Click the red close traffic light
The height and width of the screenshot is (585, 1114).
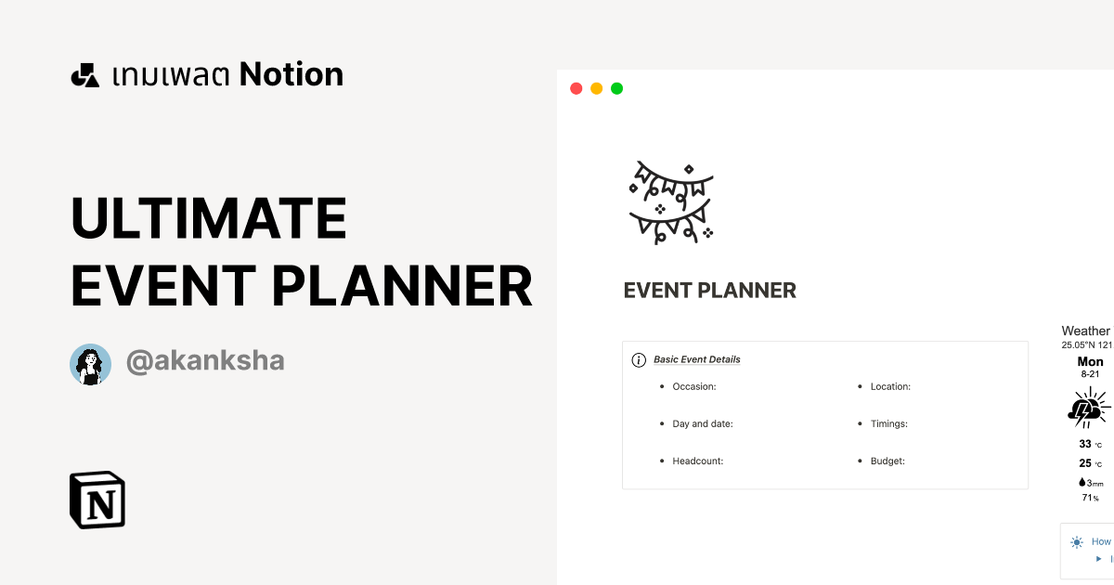click(x=576, y=88)
